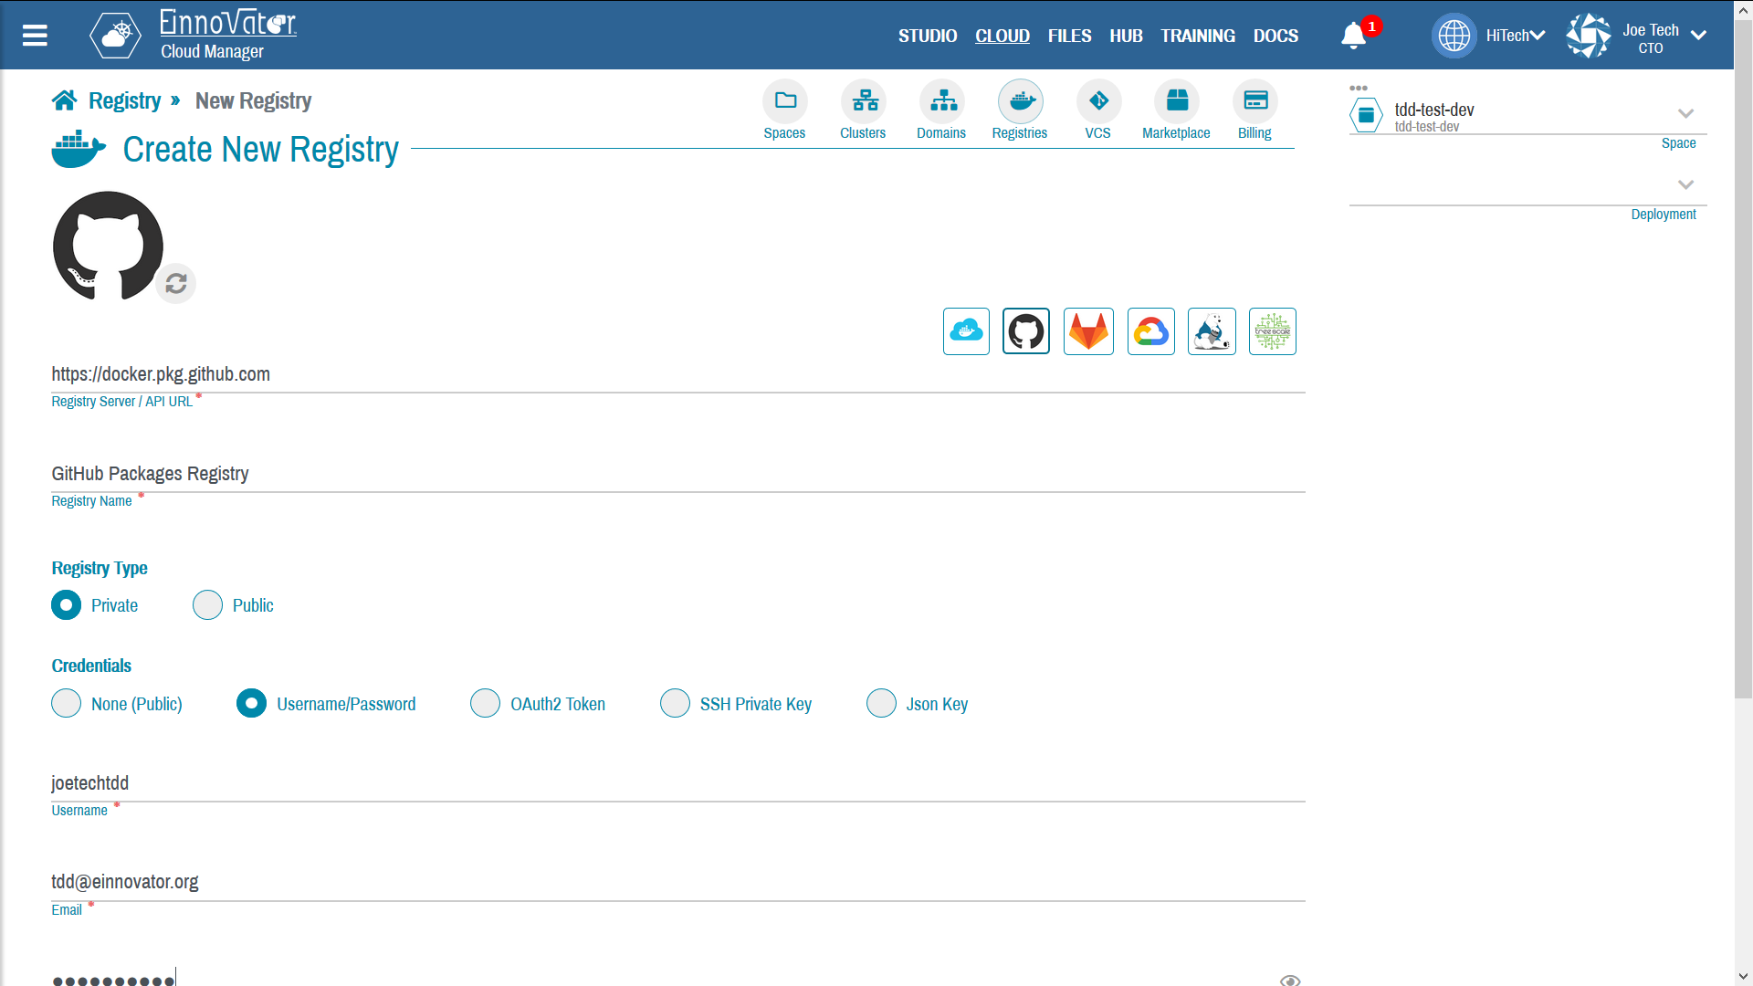Select the Public registry type
Image resolution: width=1753 pixels, height=986 pixels.
[x=207, y=605]
